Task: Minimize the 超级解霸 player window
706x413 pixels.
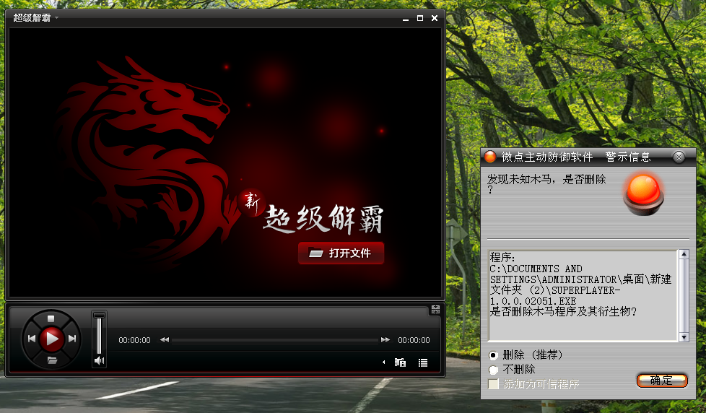Action: point(406,19)
